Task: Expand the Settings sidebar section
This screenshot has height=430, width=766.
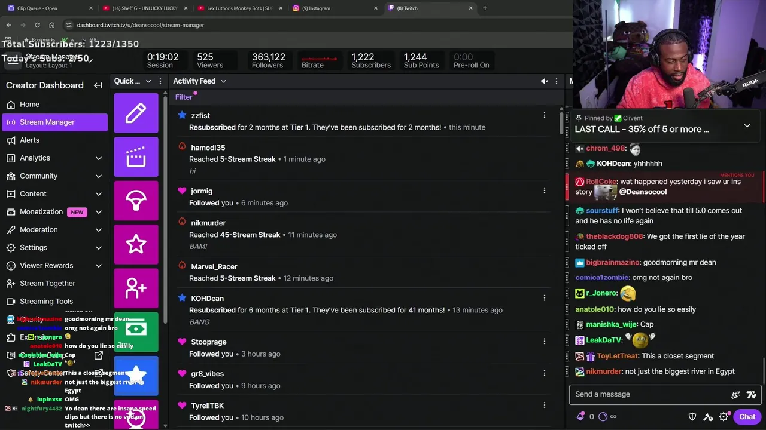Action: 99,248
